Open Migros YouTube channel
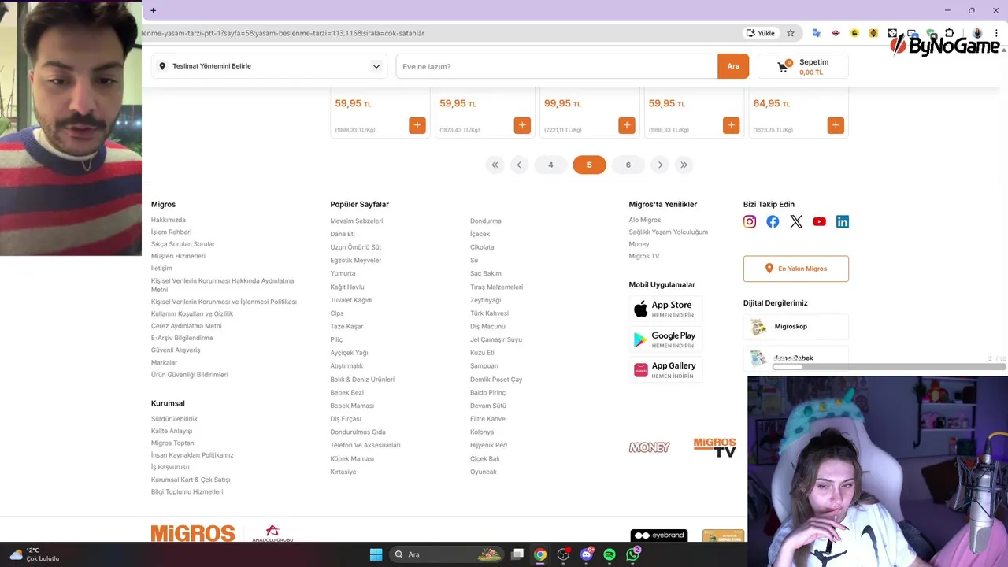 pos(819,222)
